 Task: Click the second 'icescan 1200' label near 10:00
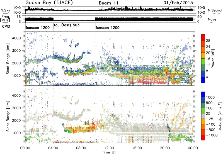108,28
